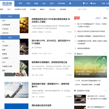Select 企业服务 in the 行业 menu

[x=10, y=58]
